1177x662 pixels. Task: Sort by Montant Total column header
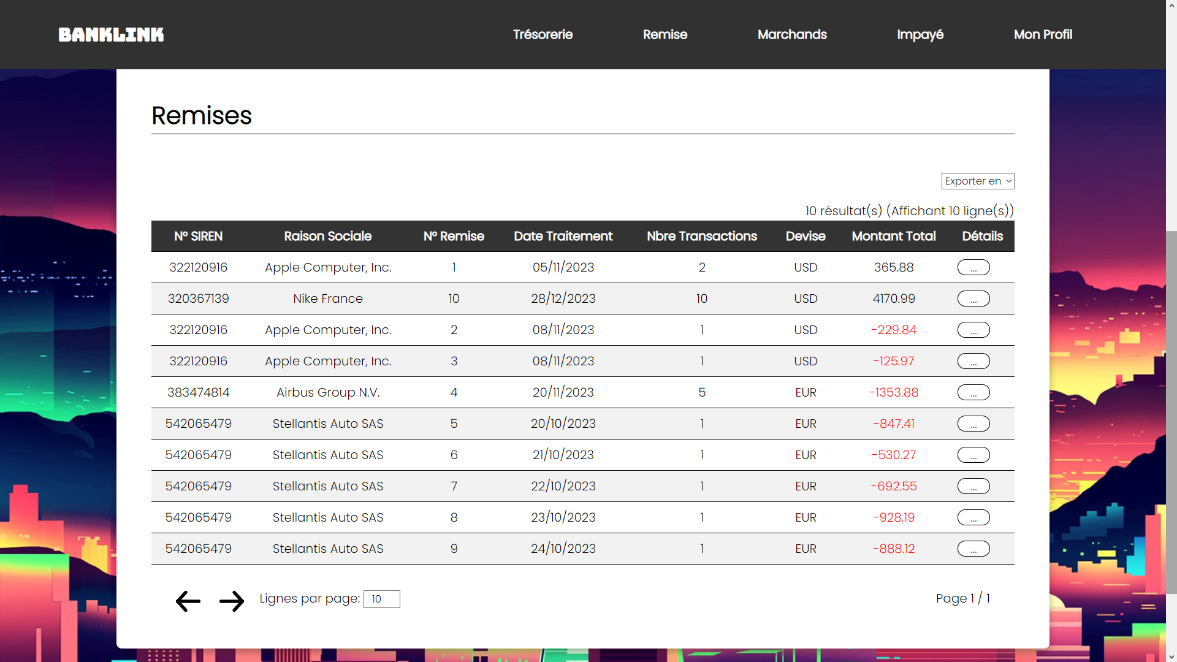click(894, 236)
